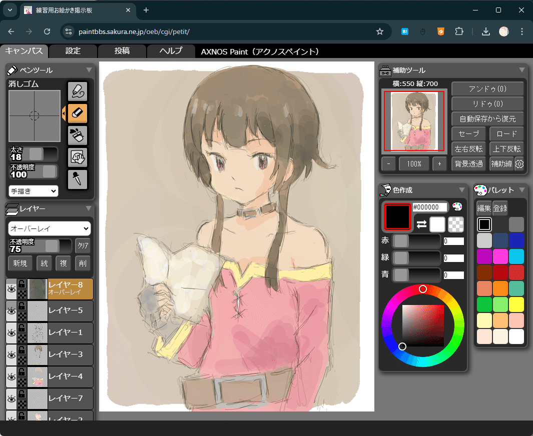Image resolution: width=533 pixels, height=436 pixels.
Task: Click the navigator canvas thumbnail
Action: 414,121
